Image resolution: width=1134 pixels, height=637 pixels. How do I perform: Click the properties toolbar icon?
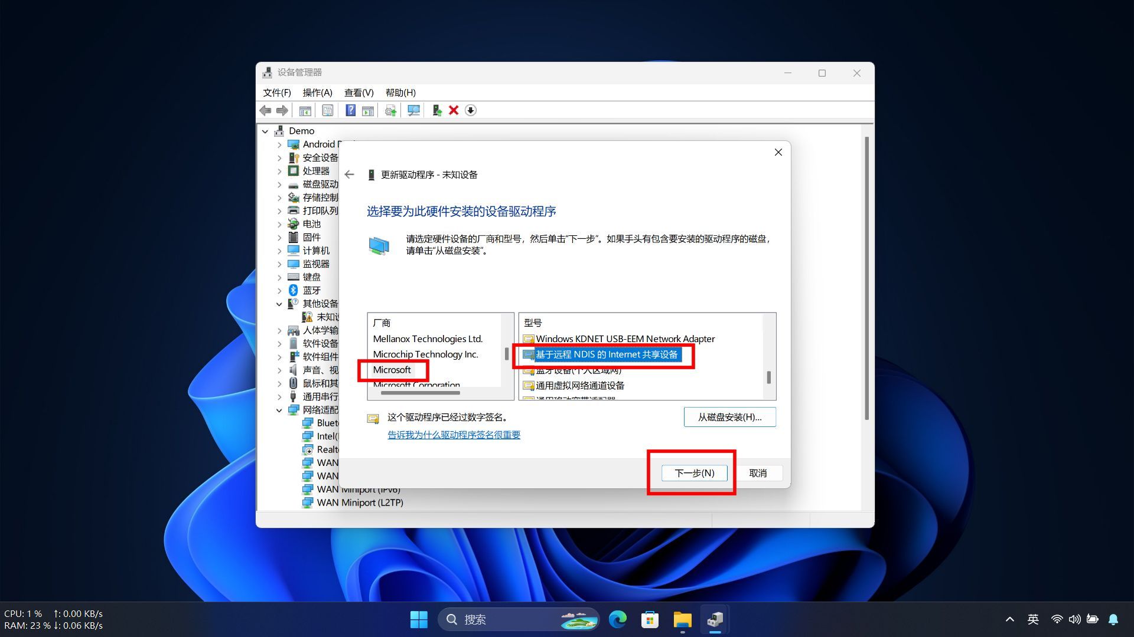327,110
